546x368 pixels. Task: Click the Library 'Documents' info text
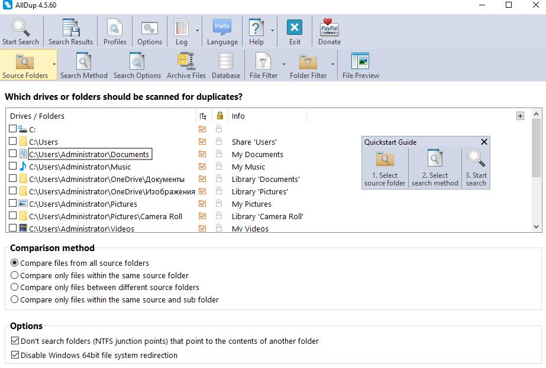266,179
